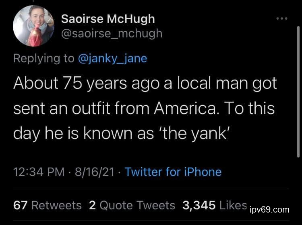302x225 pixels.
Task: Open Saoirse McHugh's profile picture
Action: click(x=33, y=26)
